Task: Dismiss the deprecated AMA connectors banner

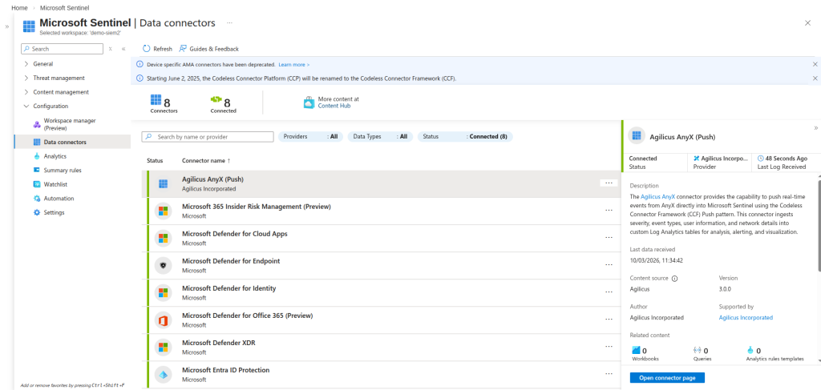Action: click(x=815, y=64)
